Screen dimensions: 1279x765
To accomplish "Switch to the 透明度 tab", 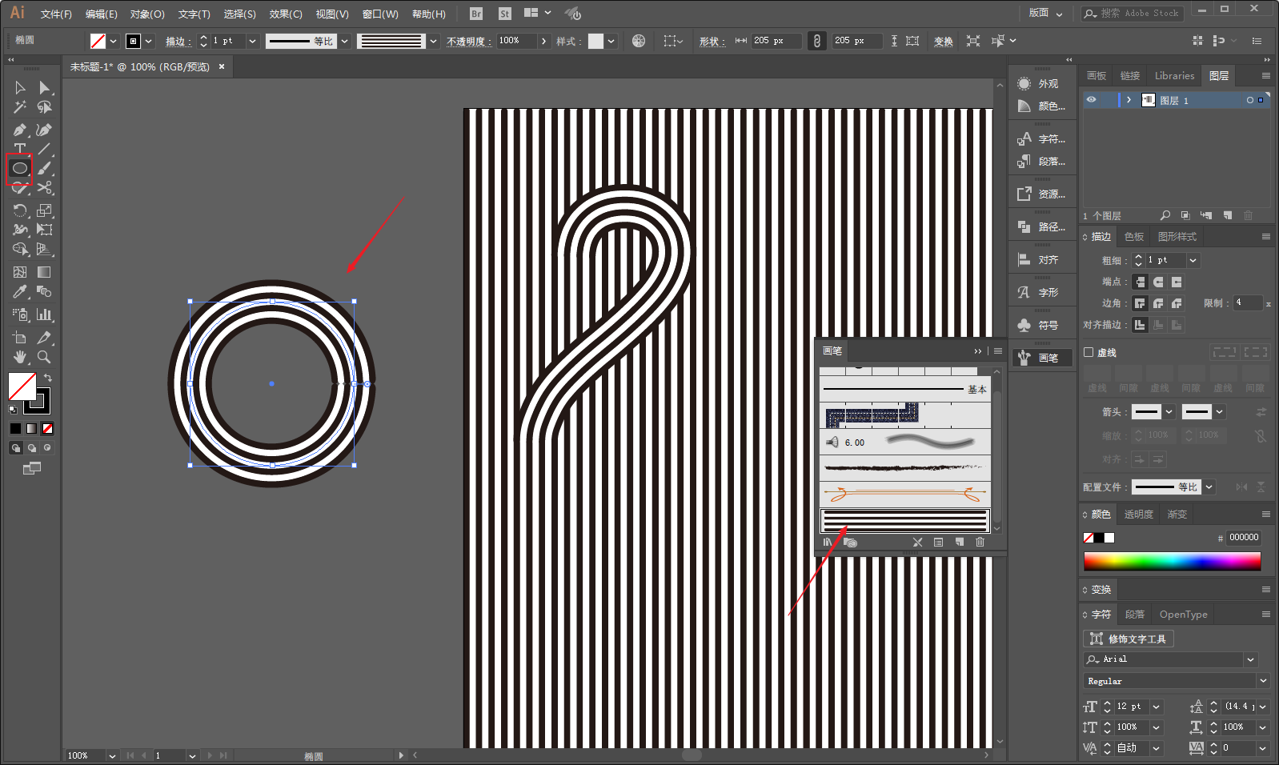I will (x=1138, y=515).
